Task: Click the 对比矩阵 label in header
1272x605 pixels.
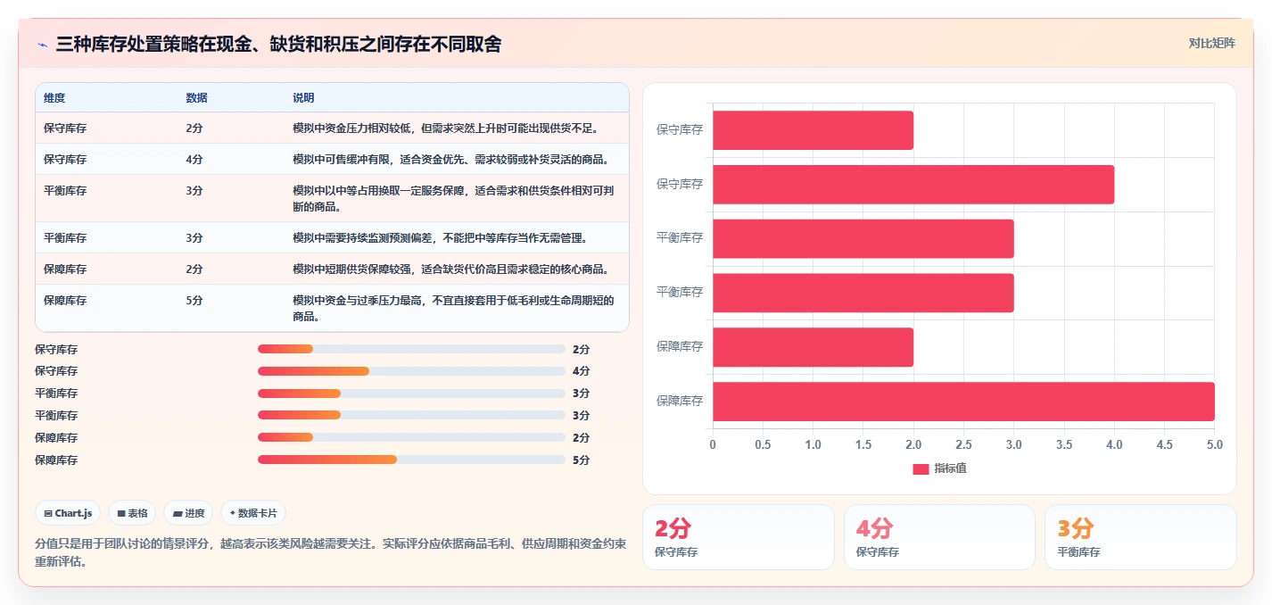Action: pos(1212,43)
